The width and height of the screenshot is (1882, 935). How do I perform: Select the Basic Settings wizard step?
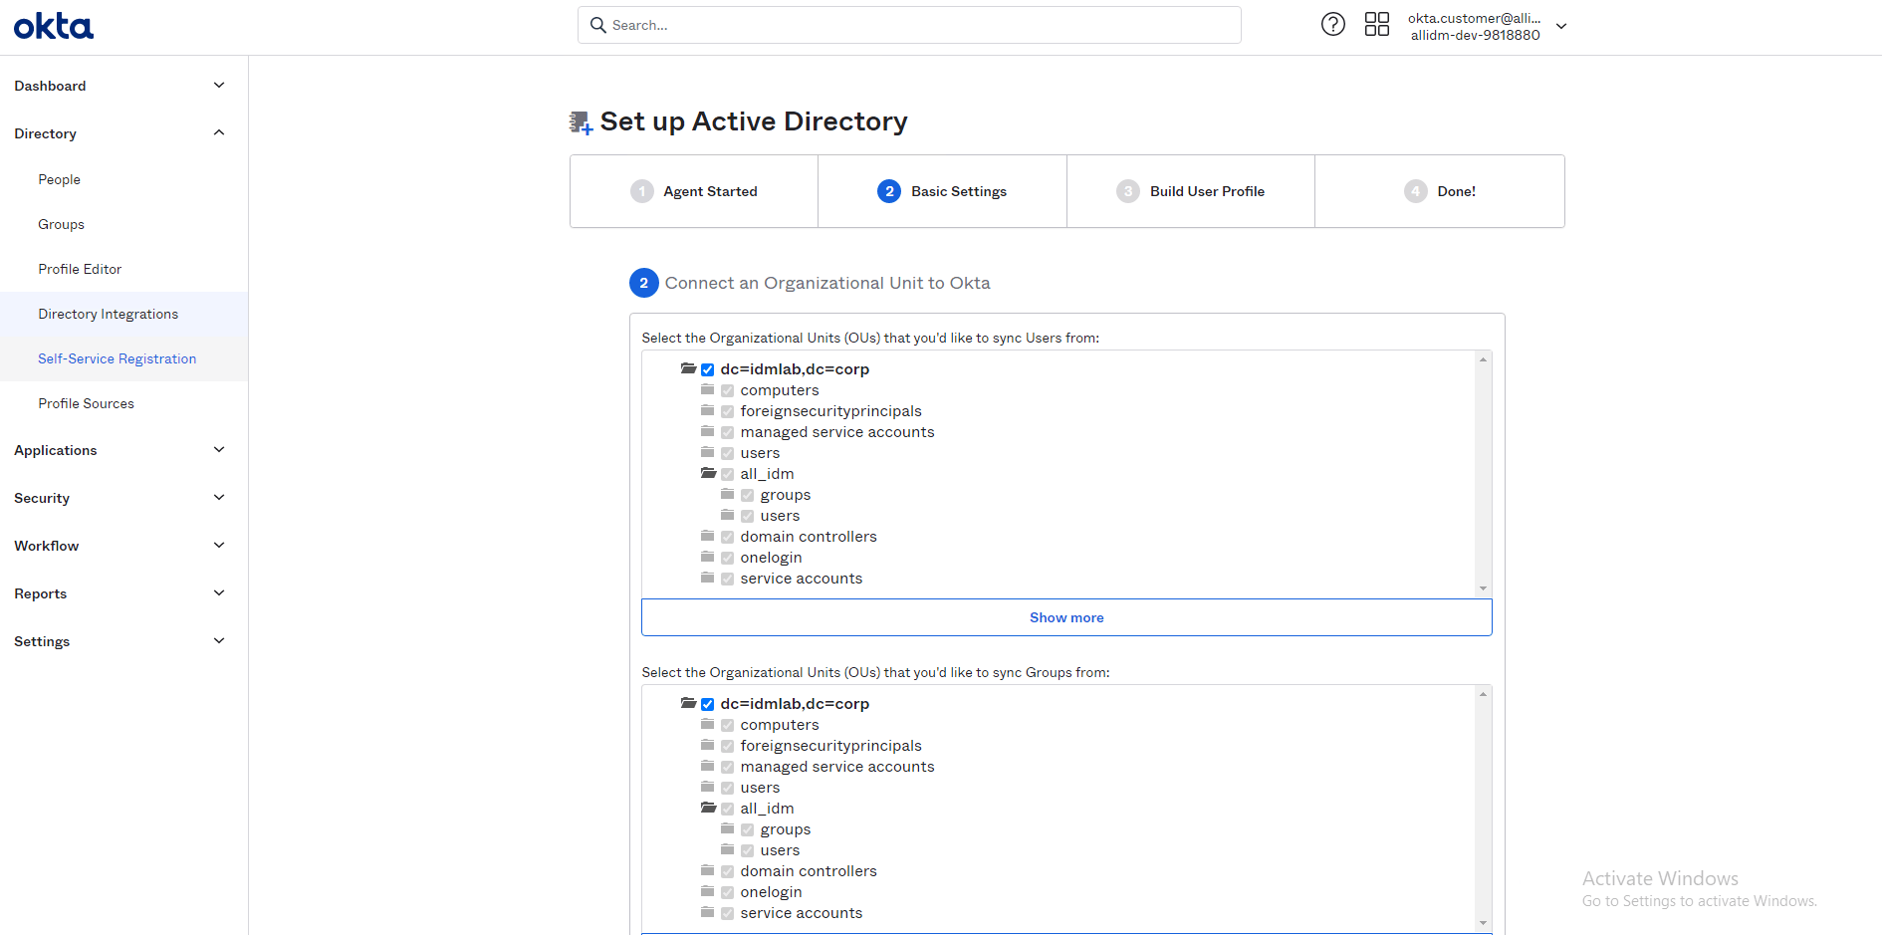point(942,191)
